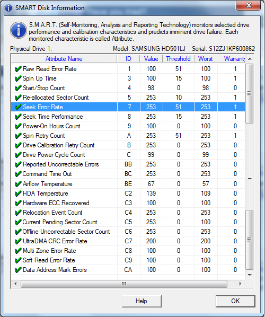Click the vertical scrollbar up arrow
Screen dimensions: 265x317
[250, 59]
